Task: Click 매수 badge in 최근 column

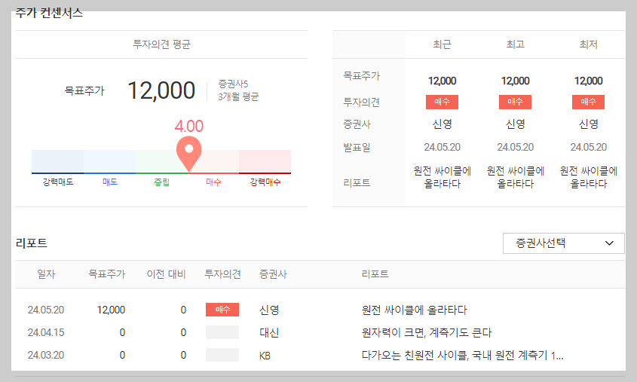Action: (x=442, y=102)
